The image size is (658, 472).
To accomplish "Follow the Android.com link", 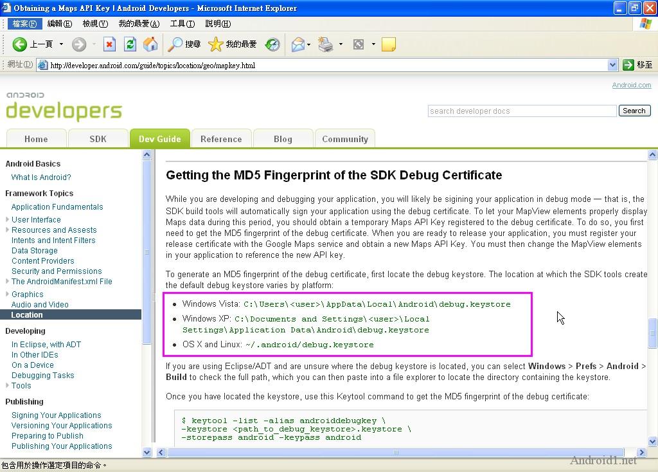I will pyautogui.click(x=632, y=86).
